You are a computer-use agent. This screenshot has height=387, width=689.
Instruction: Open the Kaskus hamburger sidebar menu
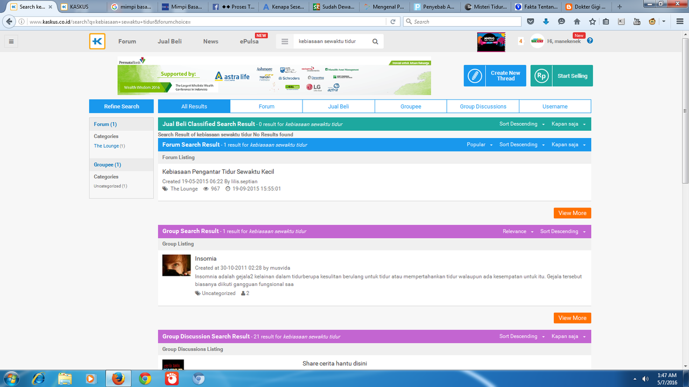11,41
